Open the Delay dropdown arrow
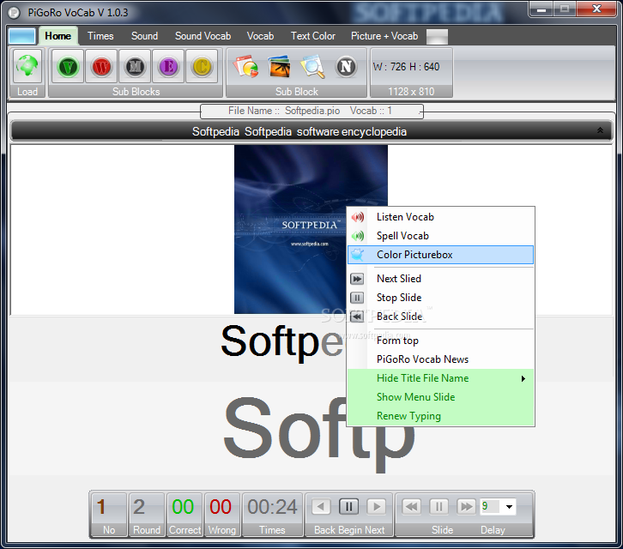623x549 pixels. click(x=509, y=506)
